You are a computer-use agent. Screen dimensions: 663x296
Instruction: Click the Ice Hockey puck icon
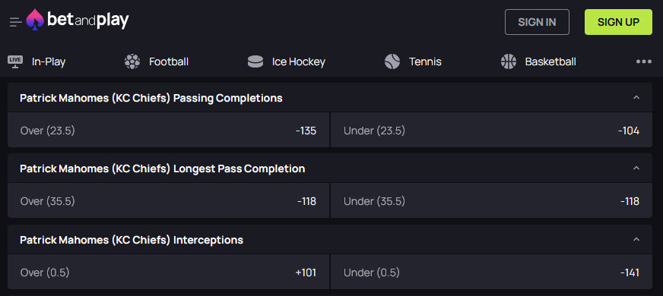coord(255,61)
